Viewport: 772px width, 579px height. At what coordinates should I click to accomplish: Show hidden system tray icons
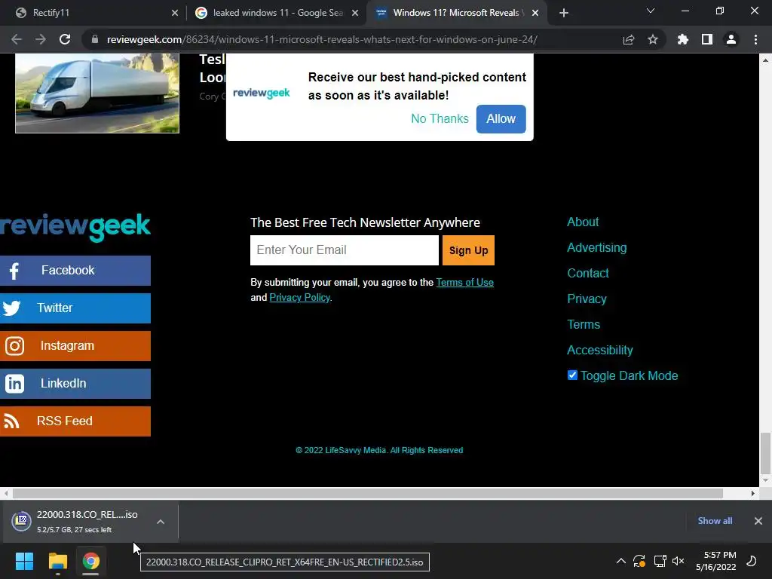tap(621, 561)
